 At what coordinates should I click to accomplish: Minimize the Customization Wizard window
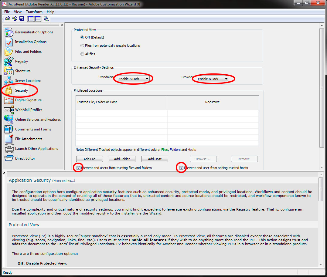[298, 3]
